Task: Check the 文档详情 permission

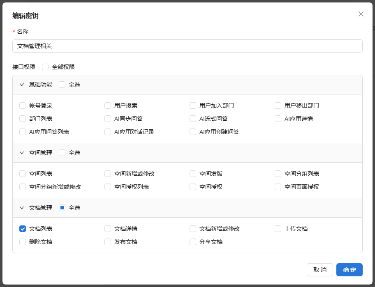Action: click(x=108, y=229)
